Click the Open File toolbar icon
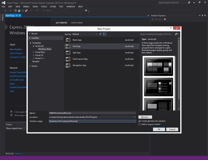The width and height of the screenshot is (208, 160). coord(19,11)
